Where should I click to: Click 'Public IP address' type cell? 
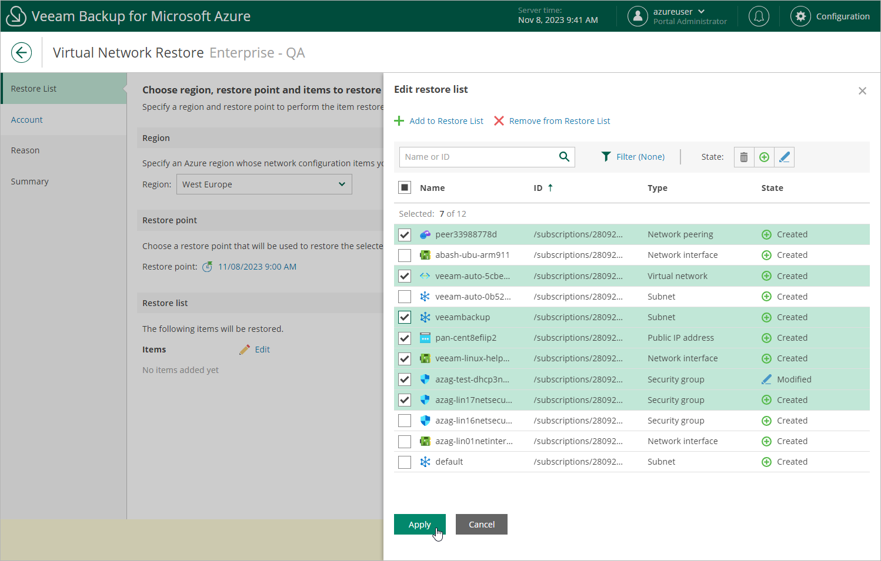(681, 338)
